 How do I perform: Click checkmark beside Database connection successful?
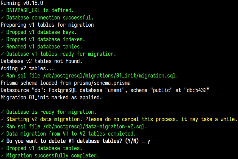[x=2, y=18]
